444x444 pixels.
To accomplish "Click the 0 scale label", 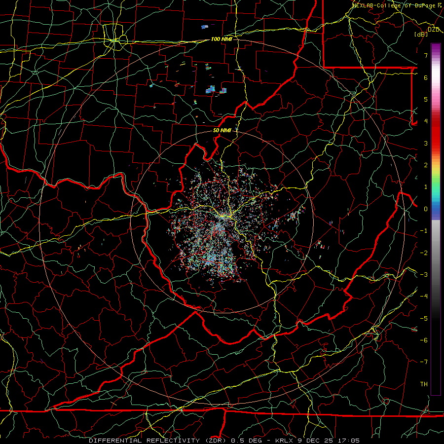I will click(x=426, y=209).
